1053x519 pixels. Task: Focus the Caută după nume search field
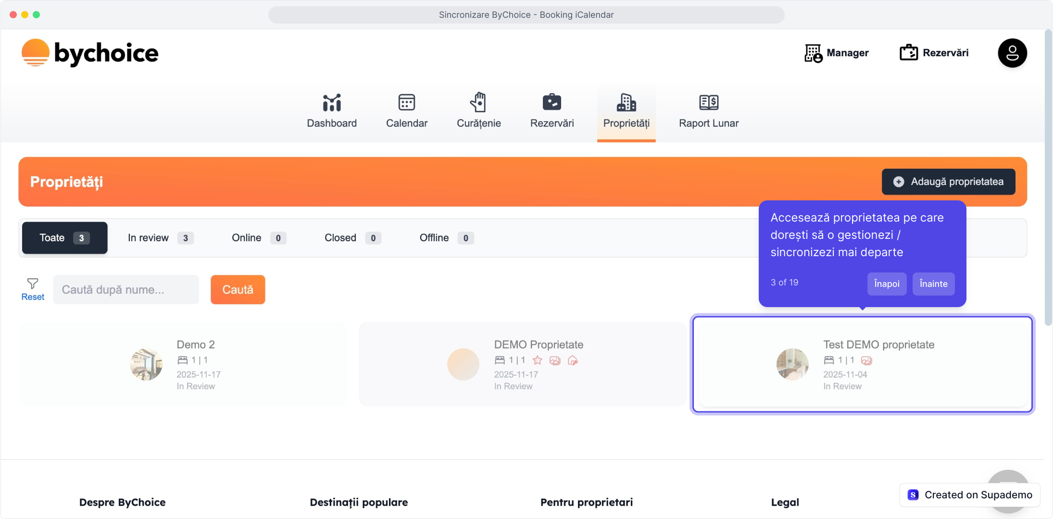tap(126, 290)
